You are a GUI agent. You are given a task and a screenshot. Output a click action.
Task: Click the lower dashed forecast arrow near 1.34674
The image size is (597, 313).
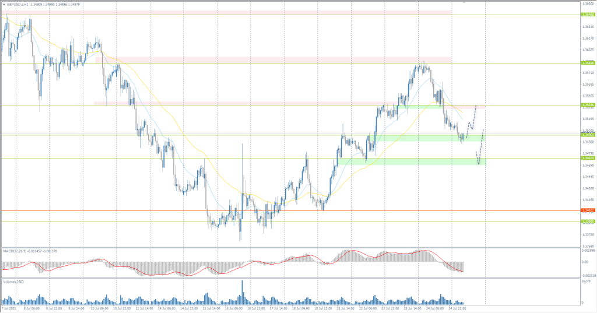pos(480,149)
